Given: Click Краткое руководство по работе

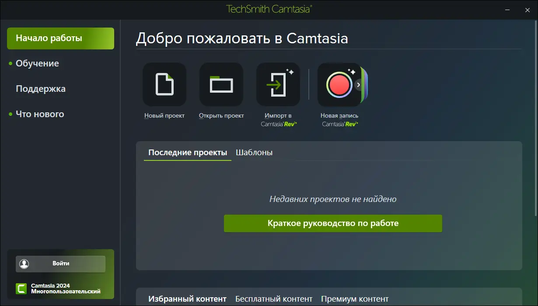Looking at the screenshot, I should coord(333,223).
